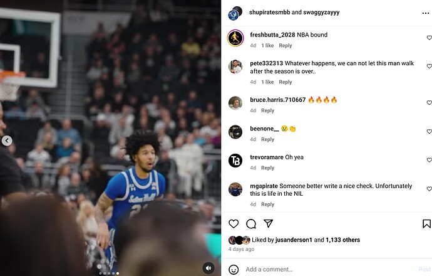Like the post with heart icon
Viewport: 432px width, 276px height.
234,223
